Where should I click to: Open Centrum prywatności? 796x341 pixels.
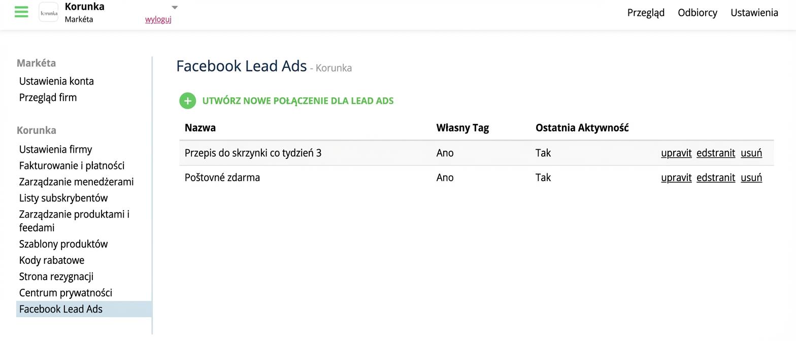pyautogui.click(x=65, y=293)
